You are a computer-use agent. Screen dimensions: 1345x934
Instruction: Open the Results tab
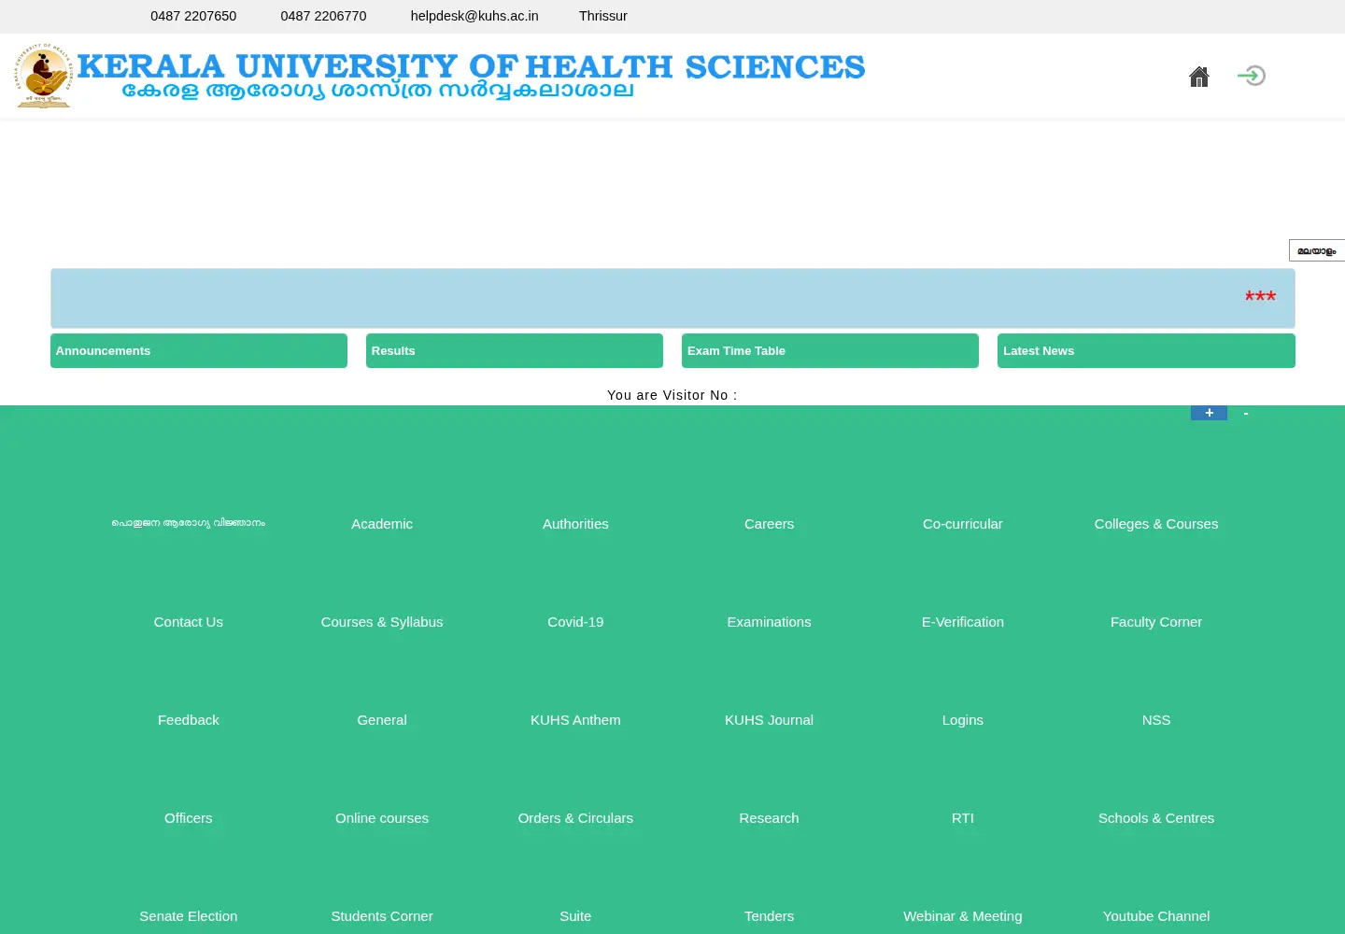[x=515, y=351]
